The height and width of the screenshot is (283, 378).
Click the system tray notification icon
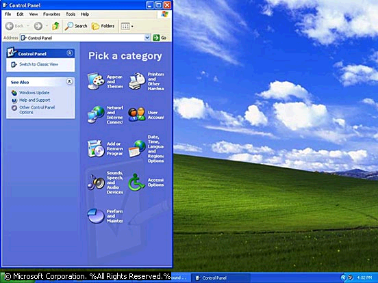pos(350,278)
